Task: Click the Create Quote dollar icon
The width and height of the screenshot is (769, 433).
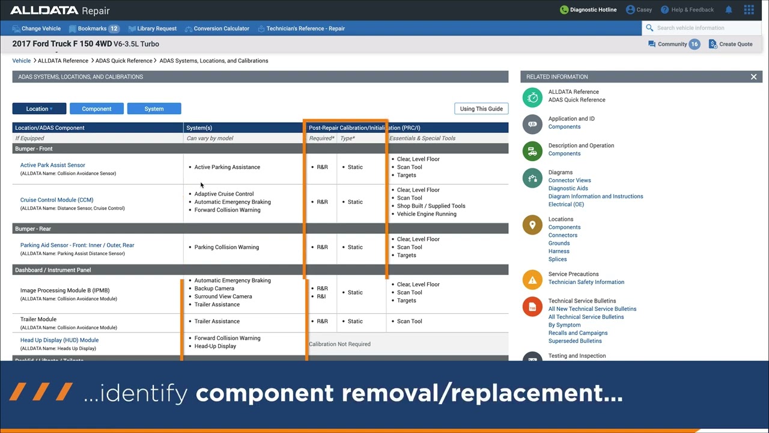Action: click(x=713, y=44)
